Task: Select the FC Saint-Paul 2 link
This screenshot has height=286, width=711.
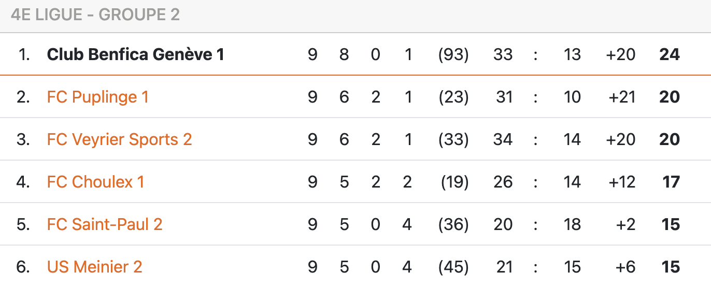Action: click(x=105, y=224)
